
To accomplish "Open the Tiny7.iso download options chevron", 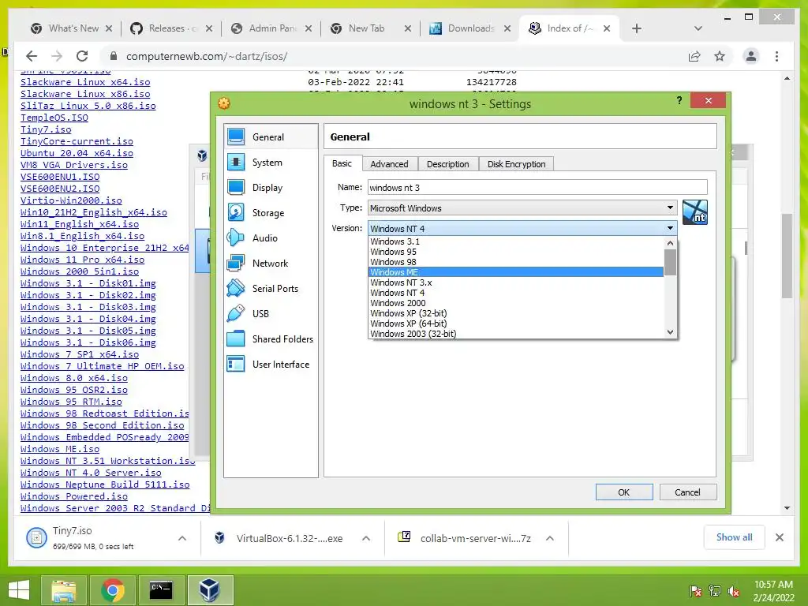I will [x=182, y=538].
